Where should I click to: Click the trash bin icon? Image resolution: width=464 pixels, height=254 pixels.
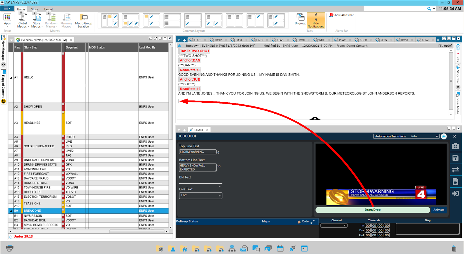coord(454,248)
